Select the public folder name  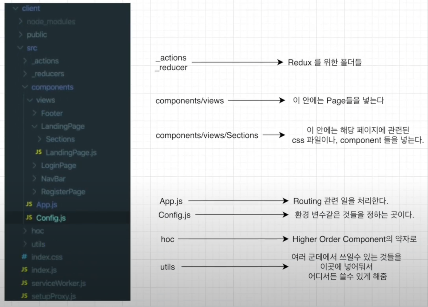[x=37, y=35]
